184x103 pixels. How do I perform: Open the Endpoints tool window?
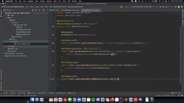click(62, 93)
